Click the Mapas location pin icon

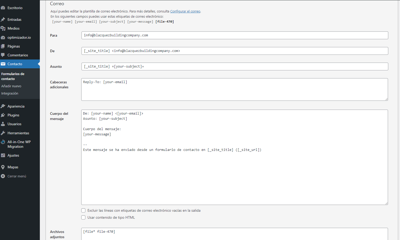coord(3,167)
